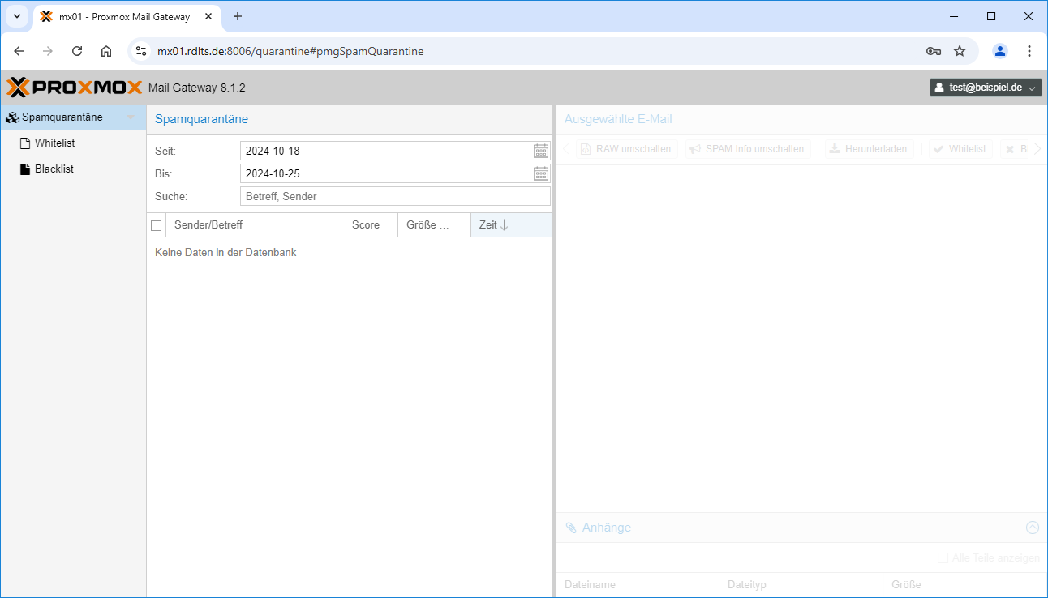Open the test@beispiel.de user menu

coord(986,88)
